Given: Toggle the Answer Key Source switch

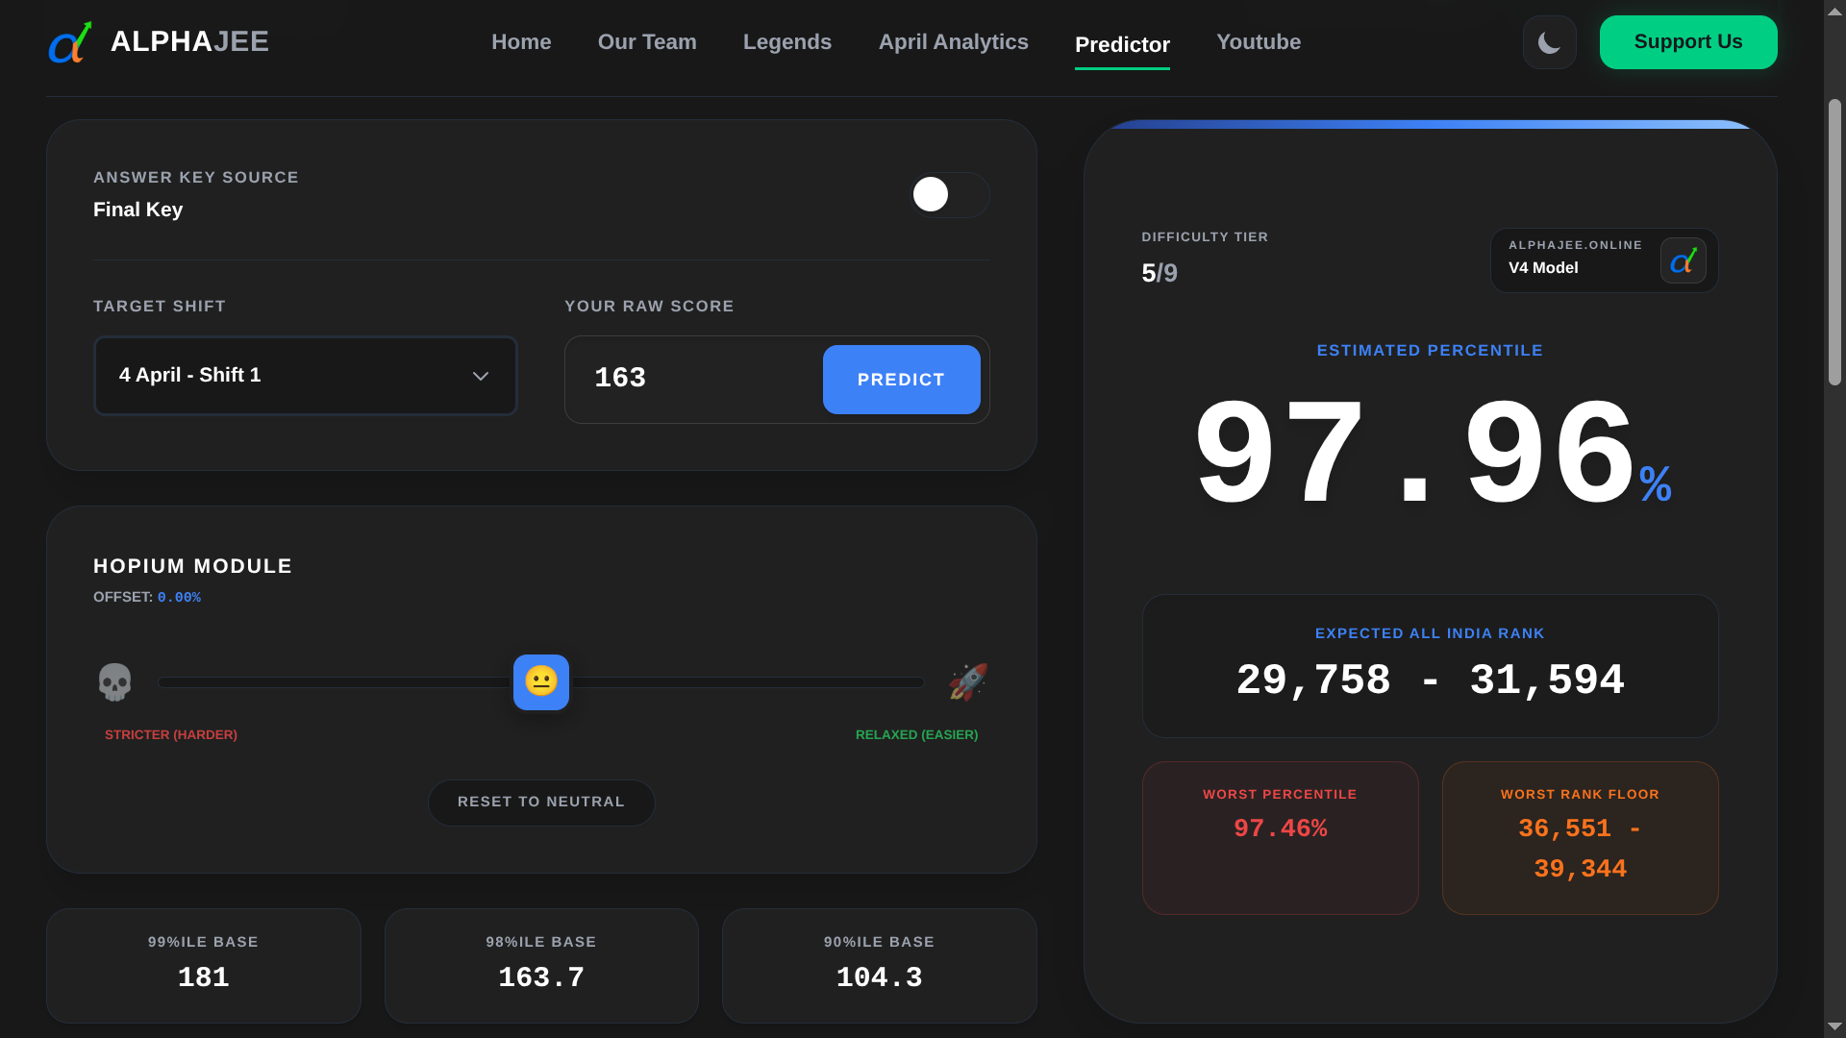Looking at the screenshot, I should tap(949, 195).
